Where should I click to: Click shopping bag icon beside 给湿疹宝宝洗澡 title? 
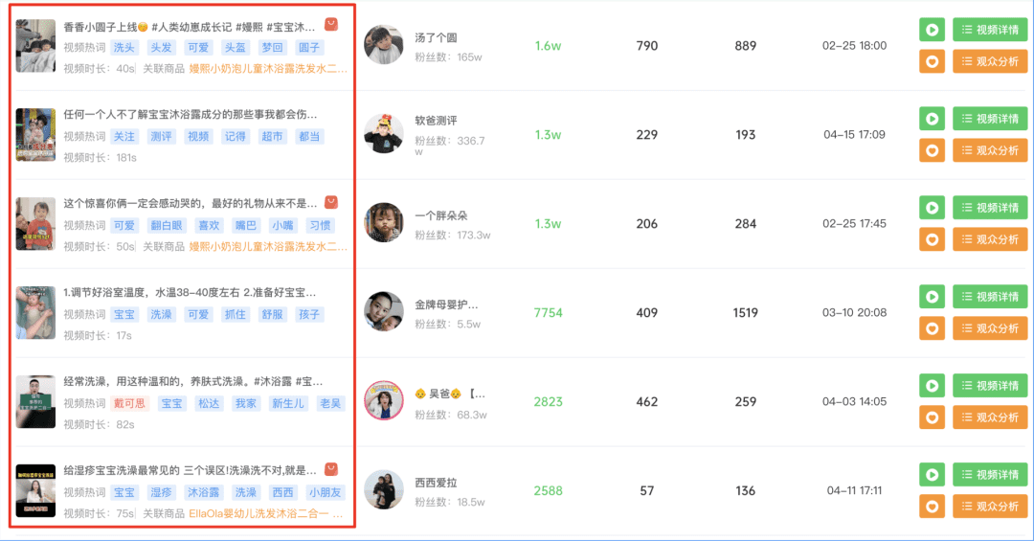click(331, 469)
